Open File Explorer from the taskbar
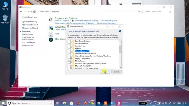This screenshot has height=106, width=189. click(x=64, y=103)
